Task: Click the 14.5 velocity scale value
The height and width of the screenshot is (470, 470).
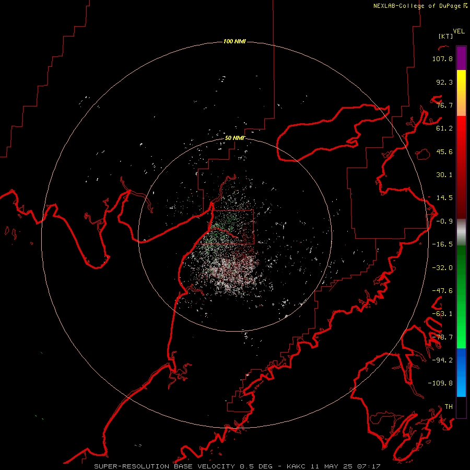Action: (x=444, y=198)
